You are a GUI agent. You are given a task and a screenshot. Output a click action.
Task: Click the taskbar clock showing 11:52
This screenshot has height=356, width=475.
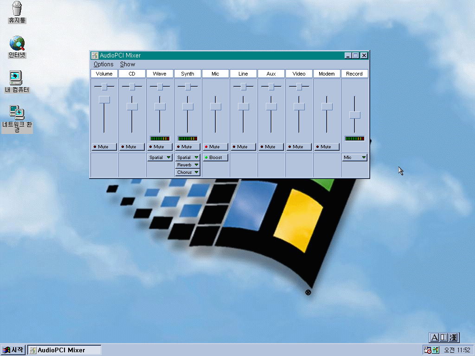(x=457, y=350)
